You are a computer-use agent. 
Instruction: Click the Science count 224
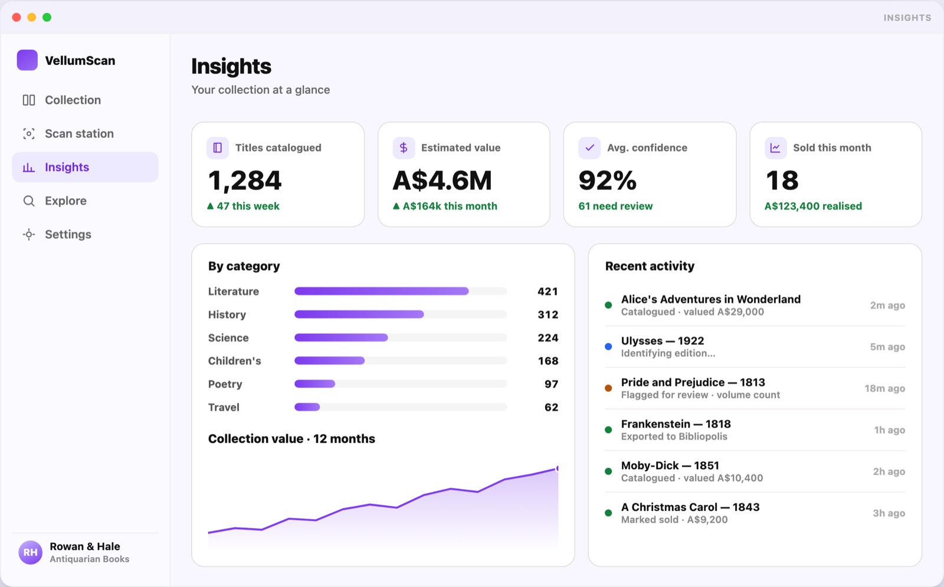[x=548, y=337]
